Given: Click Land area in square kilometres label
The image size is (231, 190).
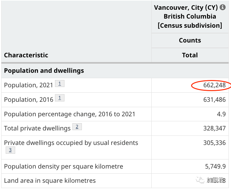Looking at the screenshot, I should point(50,181).
